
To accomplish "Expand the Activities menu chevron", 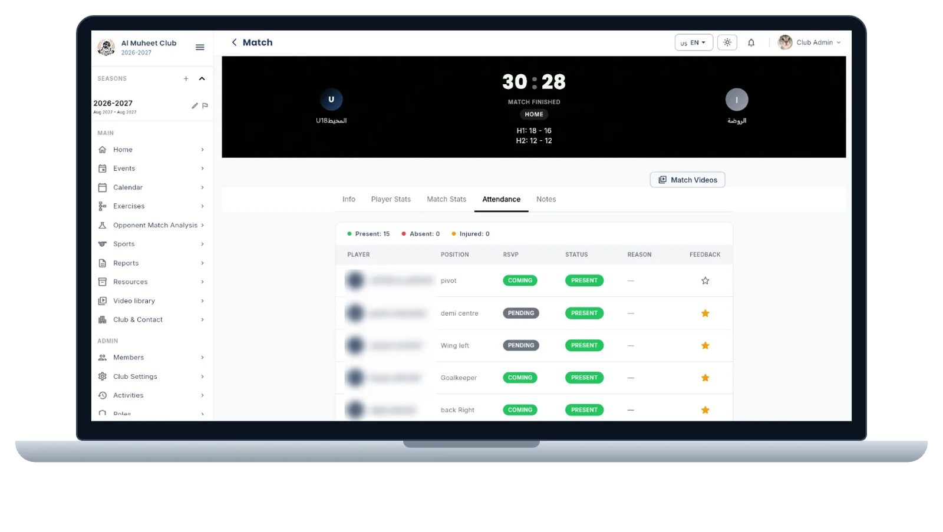I will [x=202, y=395].
